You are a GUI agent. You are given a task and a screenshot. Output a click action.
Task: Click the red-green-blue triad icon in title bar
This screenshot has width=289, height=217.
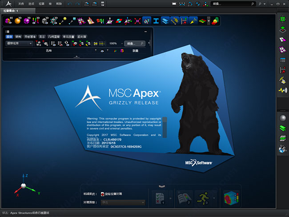pos(205,4)
